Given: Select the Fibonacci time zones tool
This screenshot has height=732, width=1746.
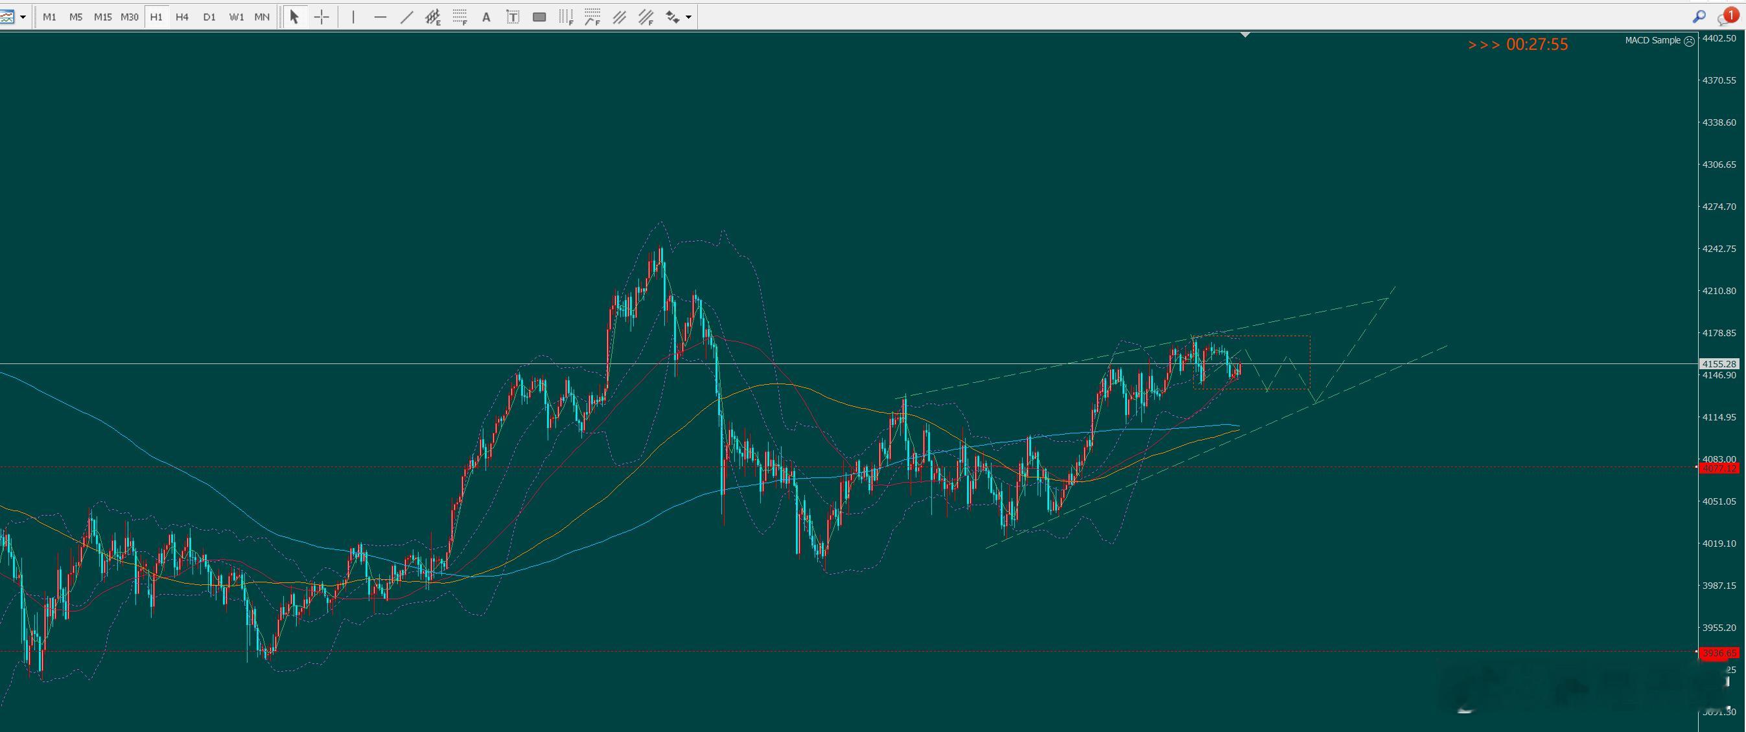Looking at the screenshot, I should (566, 17).
